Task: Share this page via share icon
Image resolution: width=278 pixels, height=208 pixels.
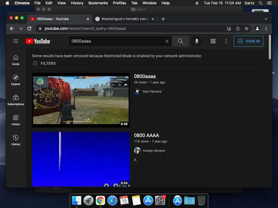Action: coord(238,28)
